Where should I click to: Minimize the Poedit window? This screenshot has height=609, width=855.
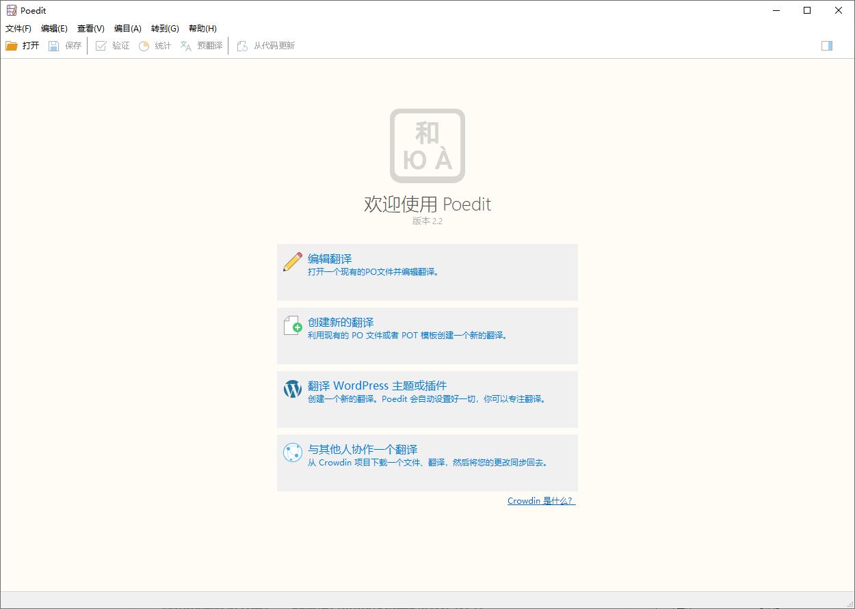click(776, 10)
